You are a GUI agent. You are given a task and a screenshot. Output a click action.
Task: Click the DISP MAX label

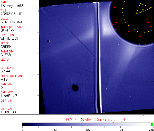tap(6, 109)
